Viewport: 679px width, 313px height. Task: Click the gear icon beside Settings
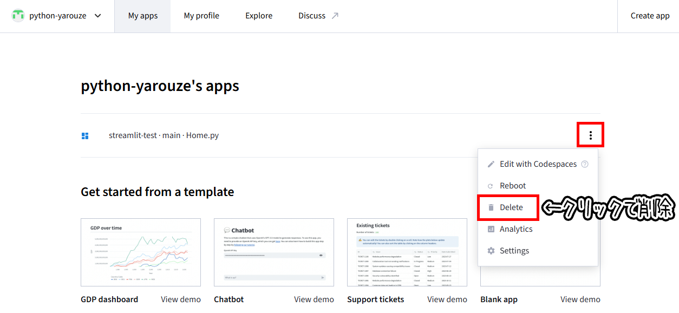491,251
